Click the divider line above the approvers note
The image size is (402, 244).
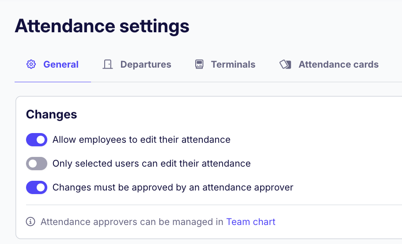[x=212, y=205]
